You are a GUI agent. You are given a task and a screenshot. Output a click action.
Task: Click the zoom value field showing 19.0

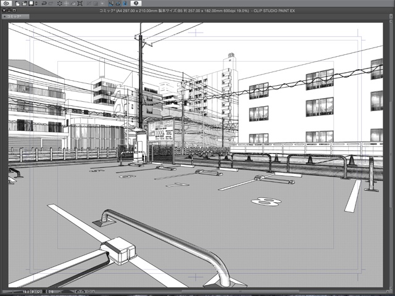coord(26,292)
